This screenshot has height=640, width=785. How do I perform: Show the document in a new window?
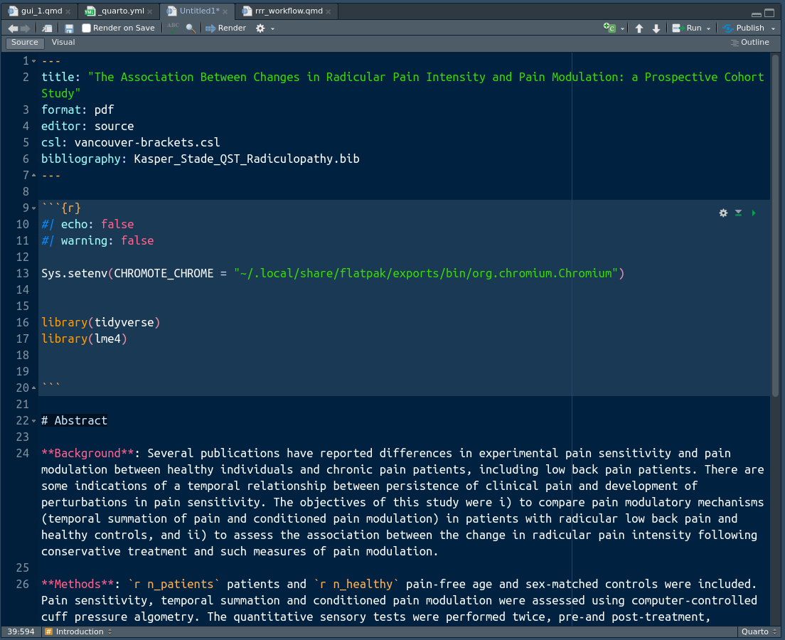pyautogui.click(x=47, y=28)
